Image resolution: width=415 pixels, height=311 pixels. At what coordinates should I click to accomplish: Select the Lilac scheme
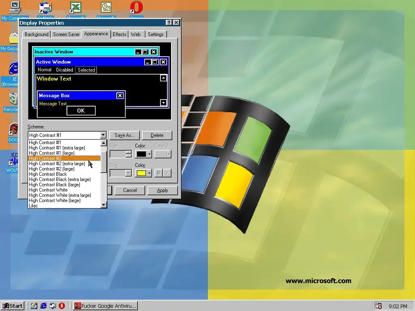click(x=64, y=205)
